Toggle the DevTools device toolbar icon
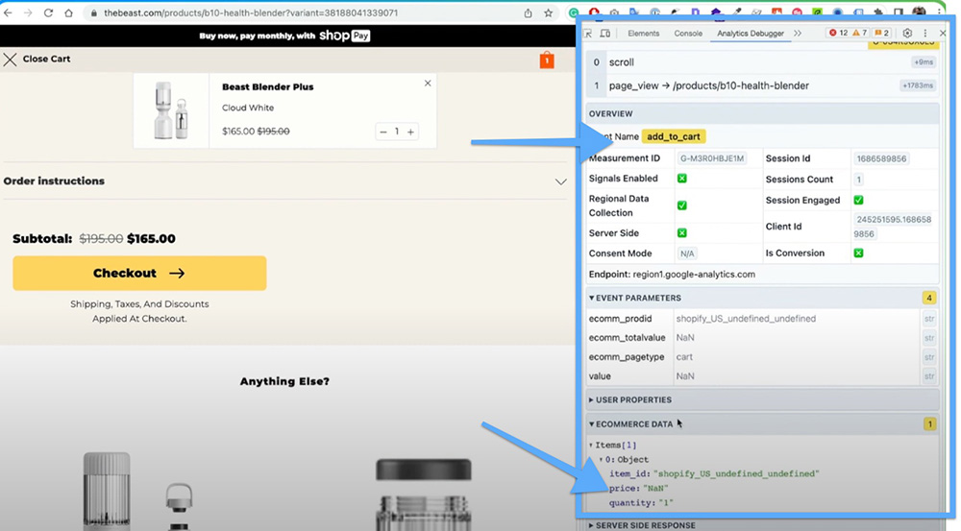 pyautogui.click(x=604, y=33)
